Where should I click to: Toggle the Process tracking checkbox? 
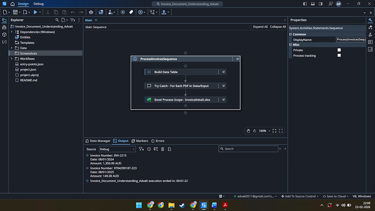[x=339, y=56]
